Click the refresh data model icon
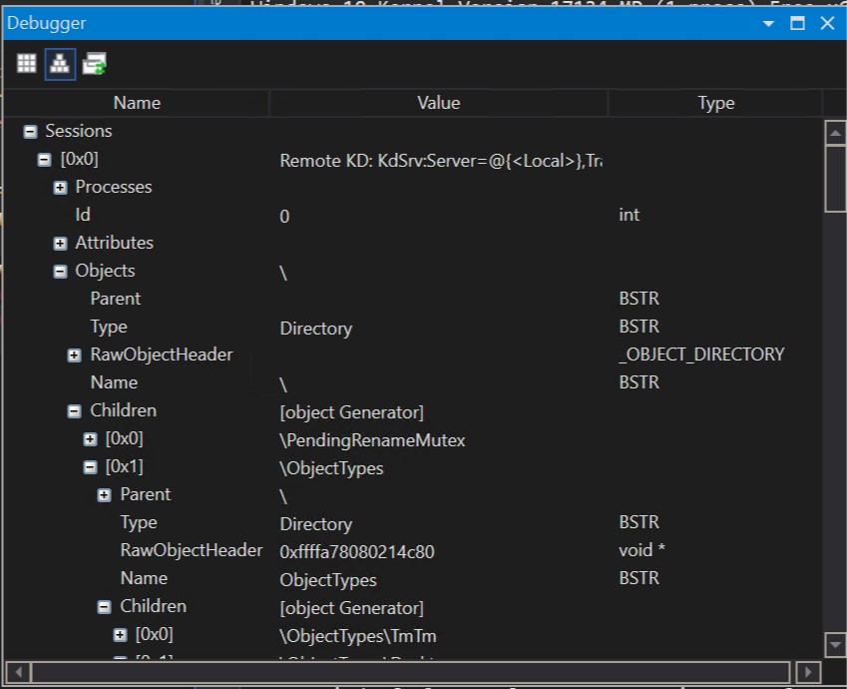The height and width of the screenshot is (689, 847). click(93, 63)
